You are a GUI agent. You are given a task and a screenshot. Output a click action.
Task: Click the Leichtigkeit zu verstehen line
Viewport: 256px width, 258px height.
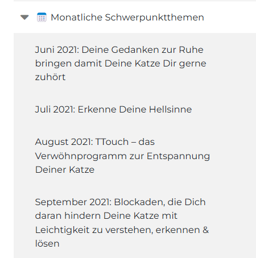122,230
